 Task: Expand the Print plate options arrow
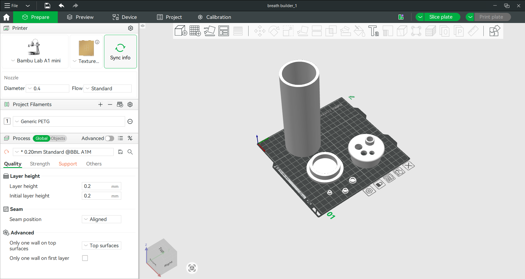(x=470, y=17)
